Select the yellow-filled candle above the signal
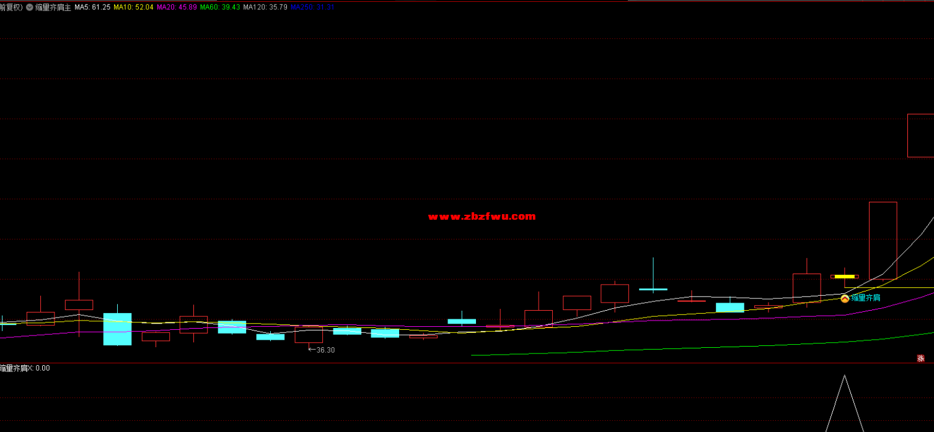Image resolution: width=934 pixels, height=432 pixels. click(x=844, y=276)
